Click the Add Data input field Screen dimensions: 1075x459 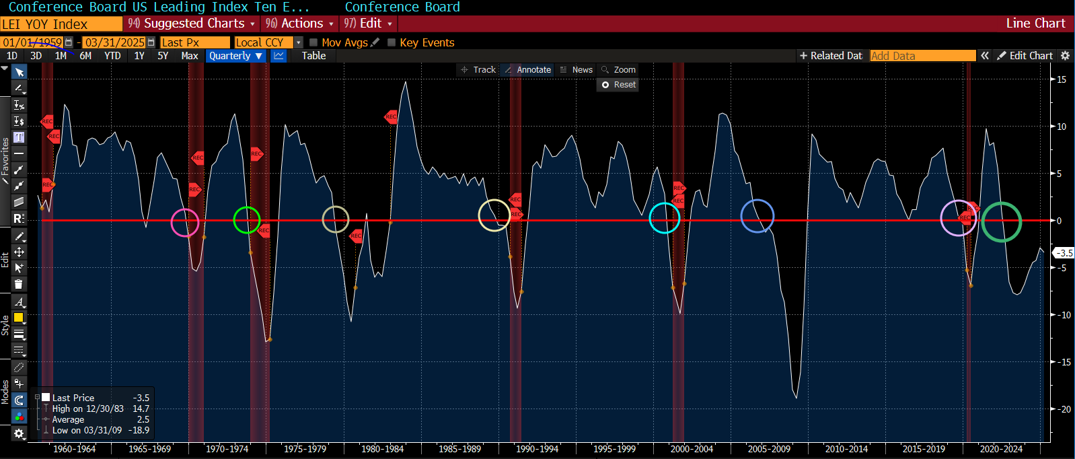922,56
